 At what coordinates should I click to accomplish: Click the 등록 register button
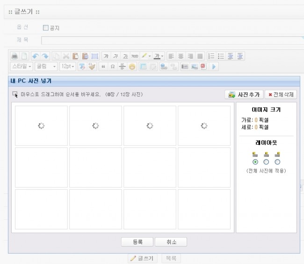[x=137, y=242]
